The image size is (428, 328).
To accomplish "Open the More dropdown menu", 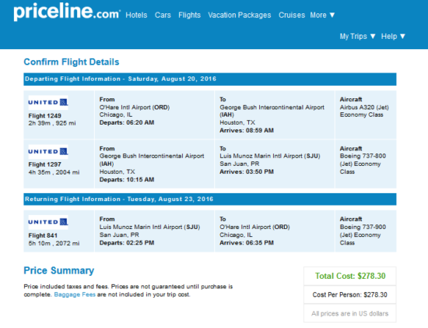I will tap(322, 15).
